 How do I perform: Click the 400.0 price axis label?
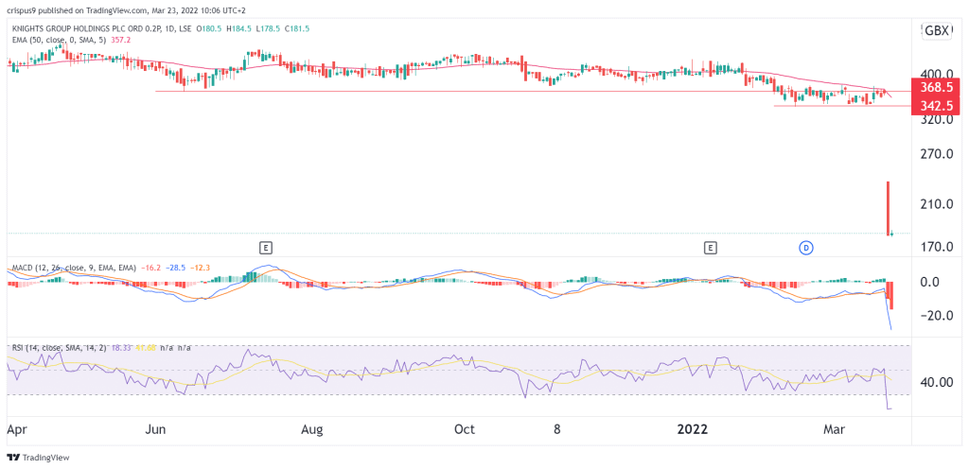935,74
